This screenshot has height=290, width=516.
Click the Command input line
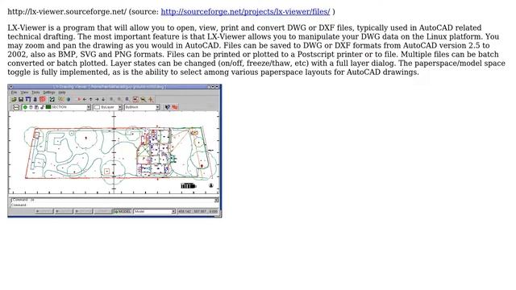click(x=114, y=205)
